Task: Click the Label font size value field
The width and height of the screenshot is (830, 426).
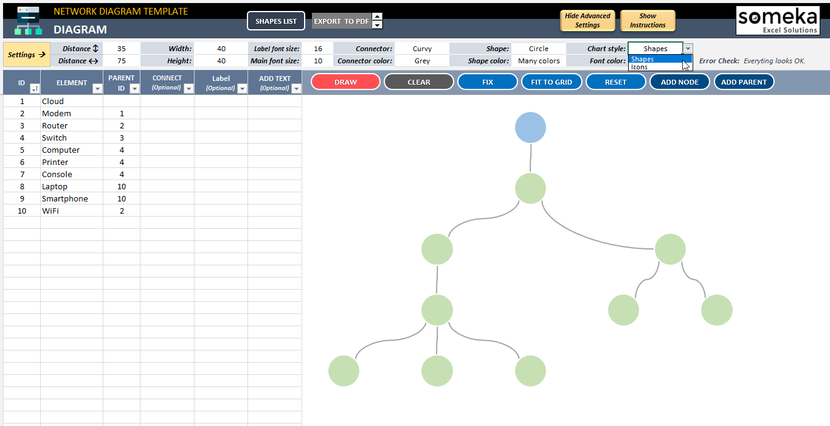Action: click(318, 49)
